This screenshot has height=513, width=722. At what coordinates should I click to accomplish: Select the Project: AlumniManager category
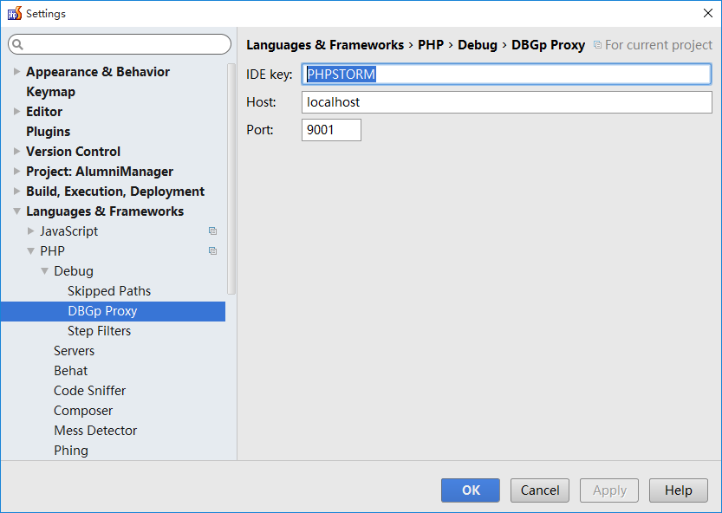pyautogui.click(x=100, y=172)
